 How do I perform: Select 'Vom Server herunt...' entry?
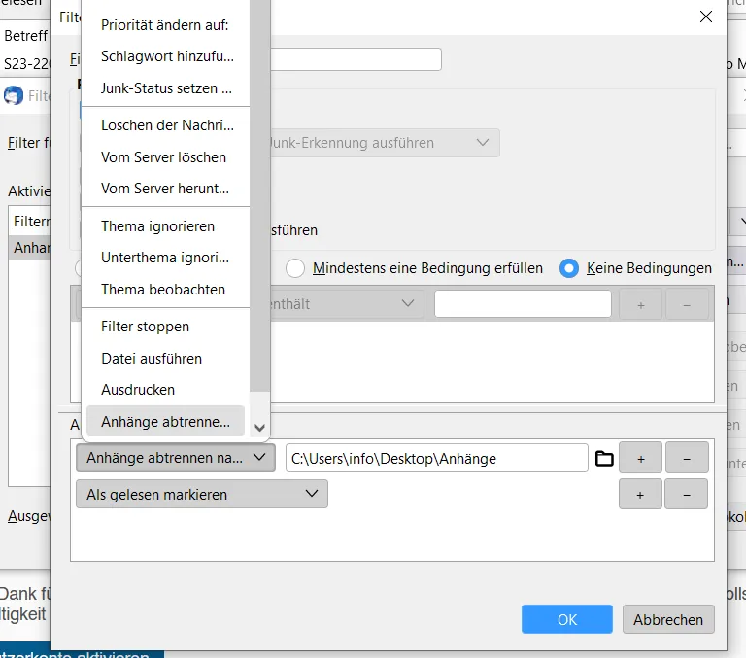coord(164,189)
